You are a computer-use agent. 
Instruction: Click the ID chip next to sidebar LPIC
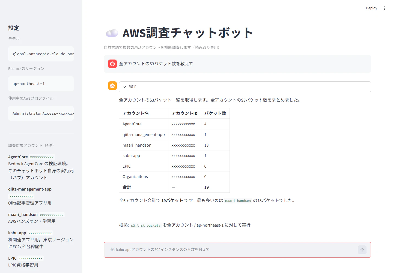(31, 259)
